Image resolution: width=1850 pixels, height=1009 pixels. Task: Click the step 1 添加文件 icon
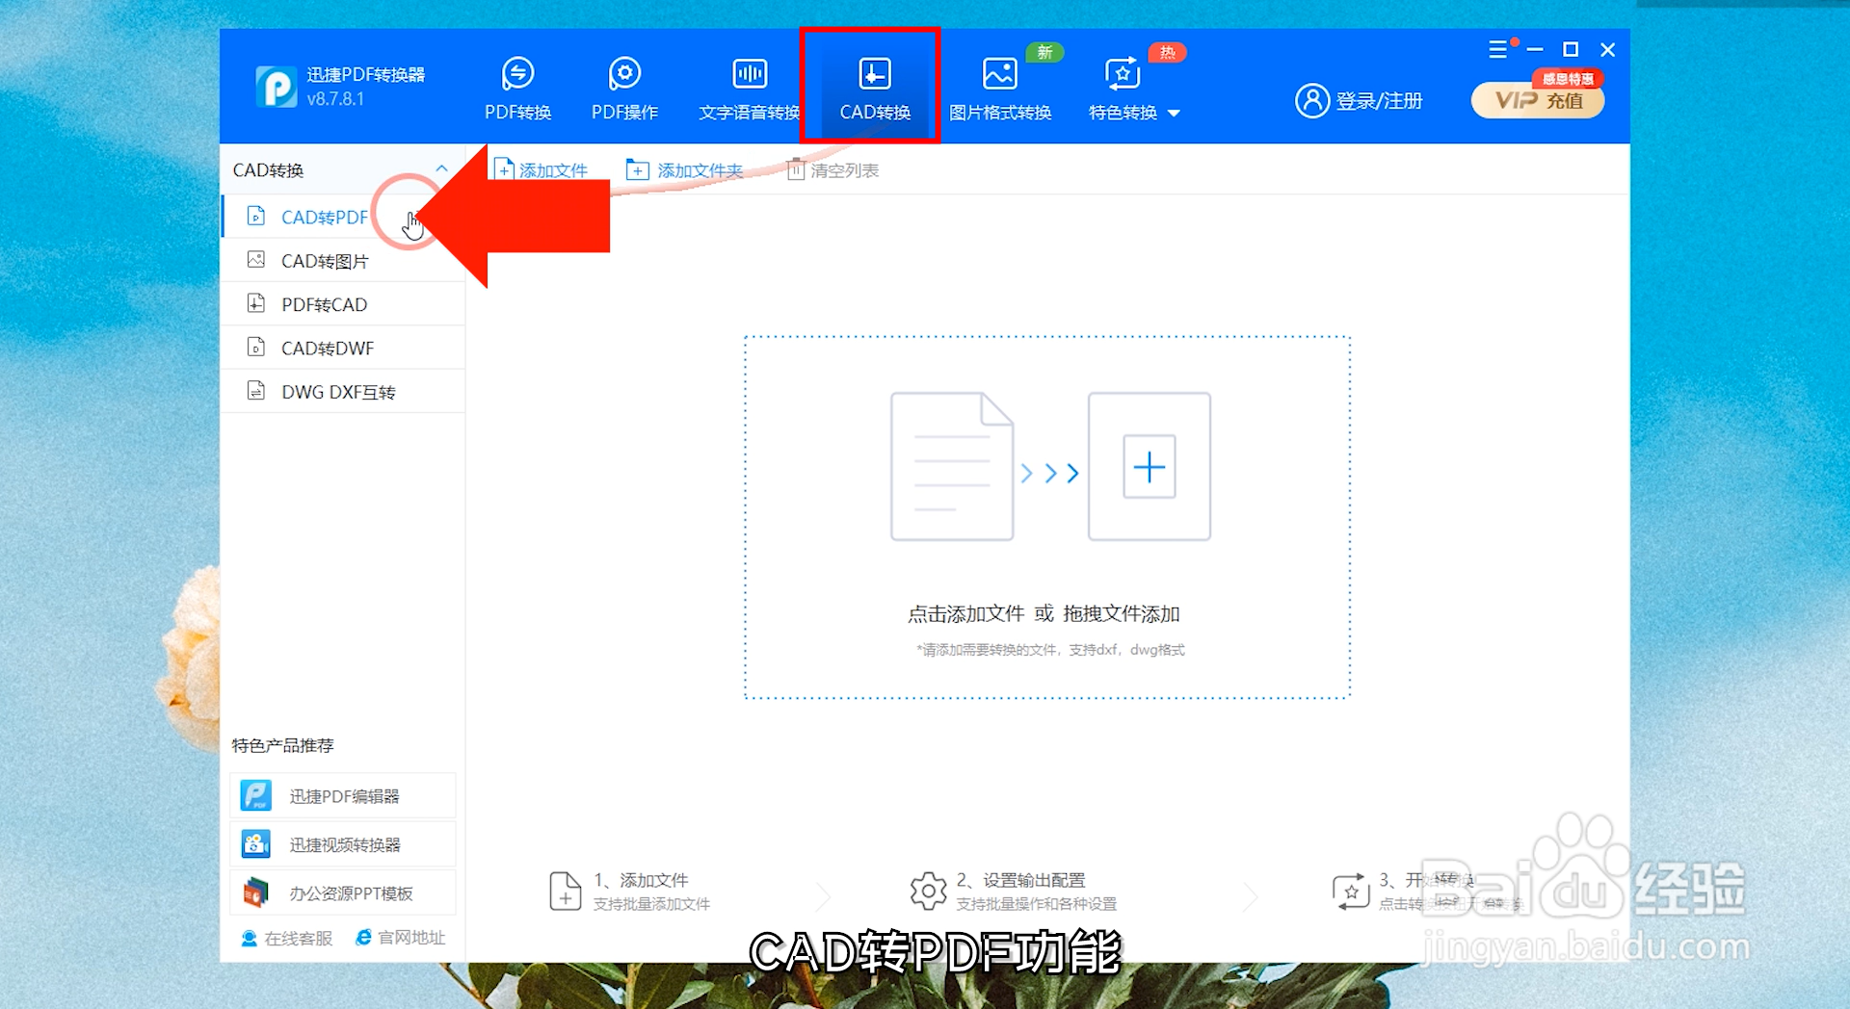coord(566,892)
